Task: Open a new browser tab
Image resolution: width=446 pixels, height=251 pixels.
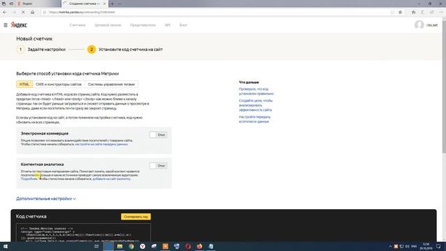Action: tap(112, 3)
